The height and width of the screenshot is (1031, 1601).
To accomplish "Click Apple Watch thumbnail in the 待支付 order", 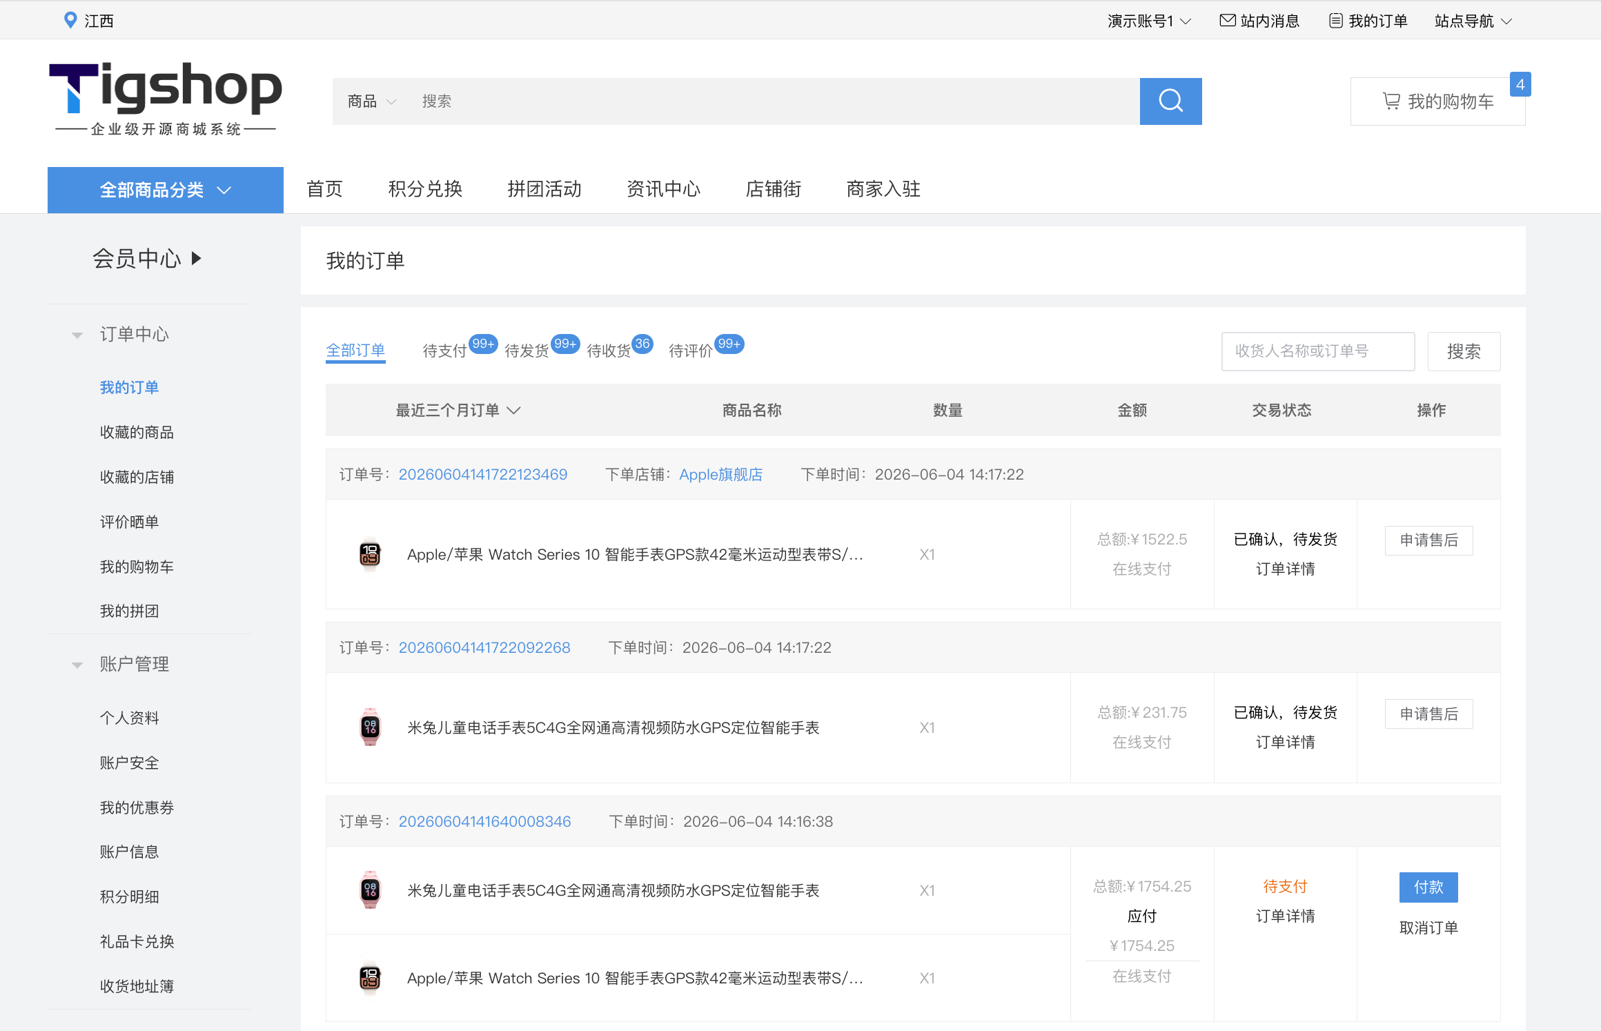I will [x=370, y=978].
